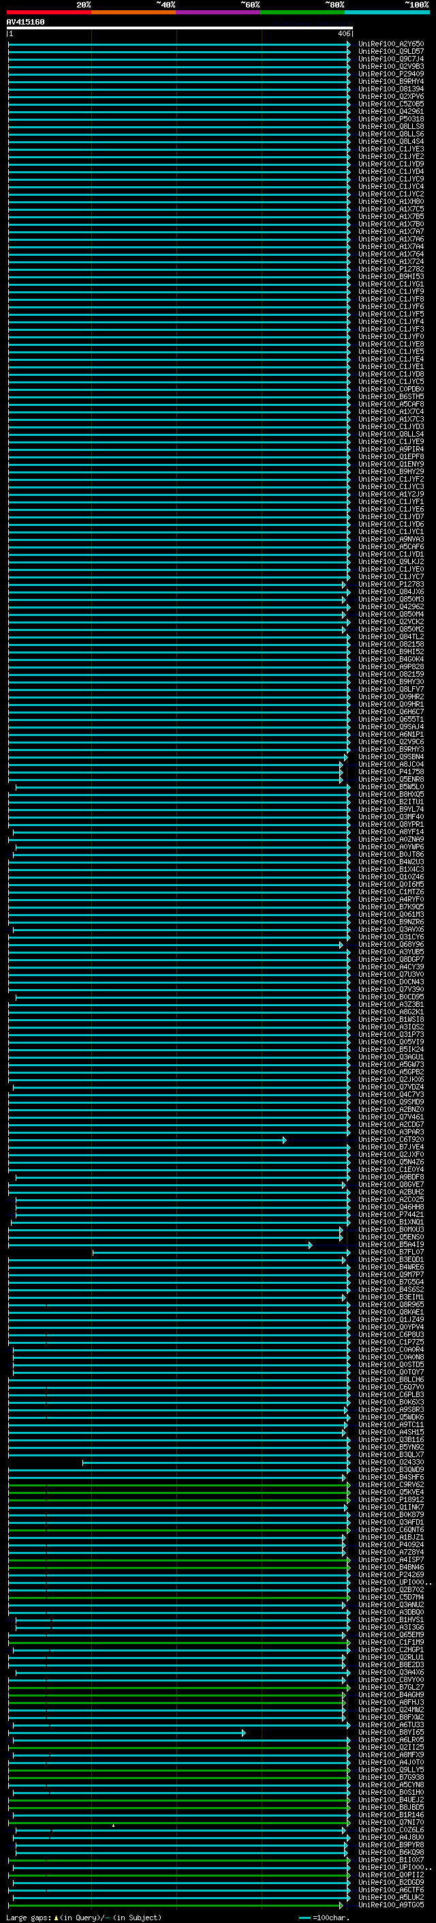
Task: Select the UniRef100_A8JC04 hit
Action: click(x=391, y=765)
